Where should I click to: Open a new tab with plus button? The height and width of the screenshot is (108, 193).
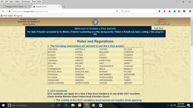pos(64,7)
